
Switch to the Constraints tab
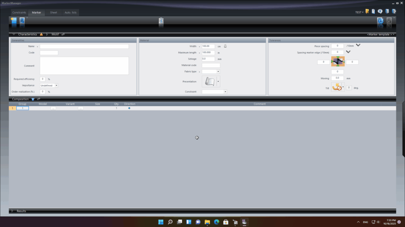19,12
